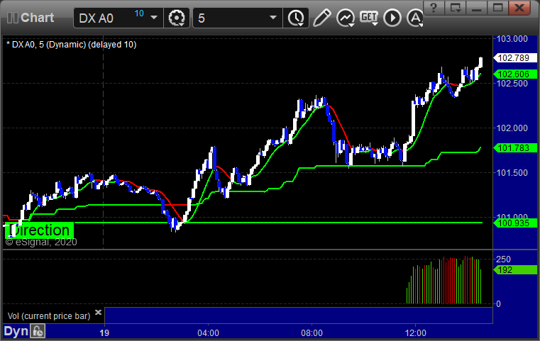The width and height of the screenshot is (540, 341).
Task: Open the time template clock icon
Action: (296, 18)
